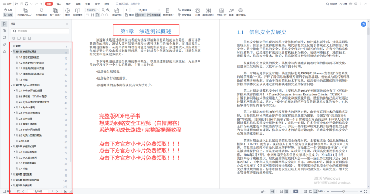Click the zoom in magnifier icon

pyautogui.click(x=108, y=10)
